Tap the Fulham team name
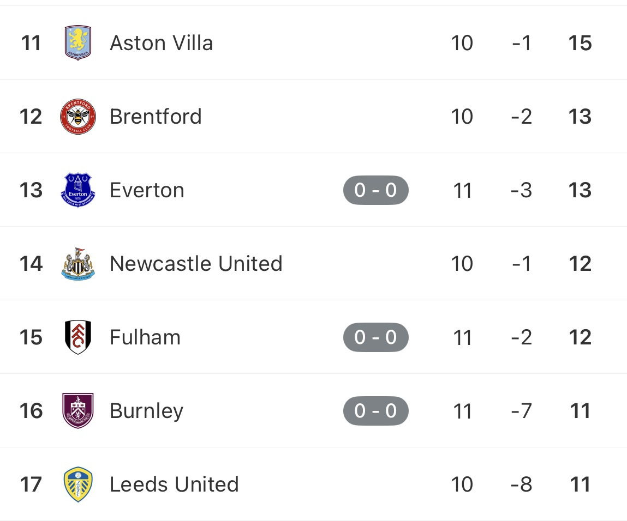Viewport: 627px width, 521px height. [x=145, y=337]
